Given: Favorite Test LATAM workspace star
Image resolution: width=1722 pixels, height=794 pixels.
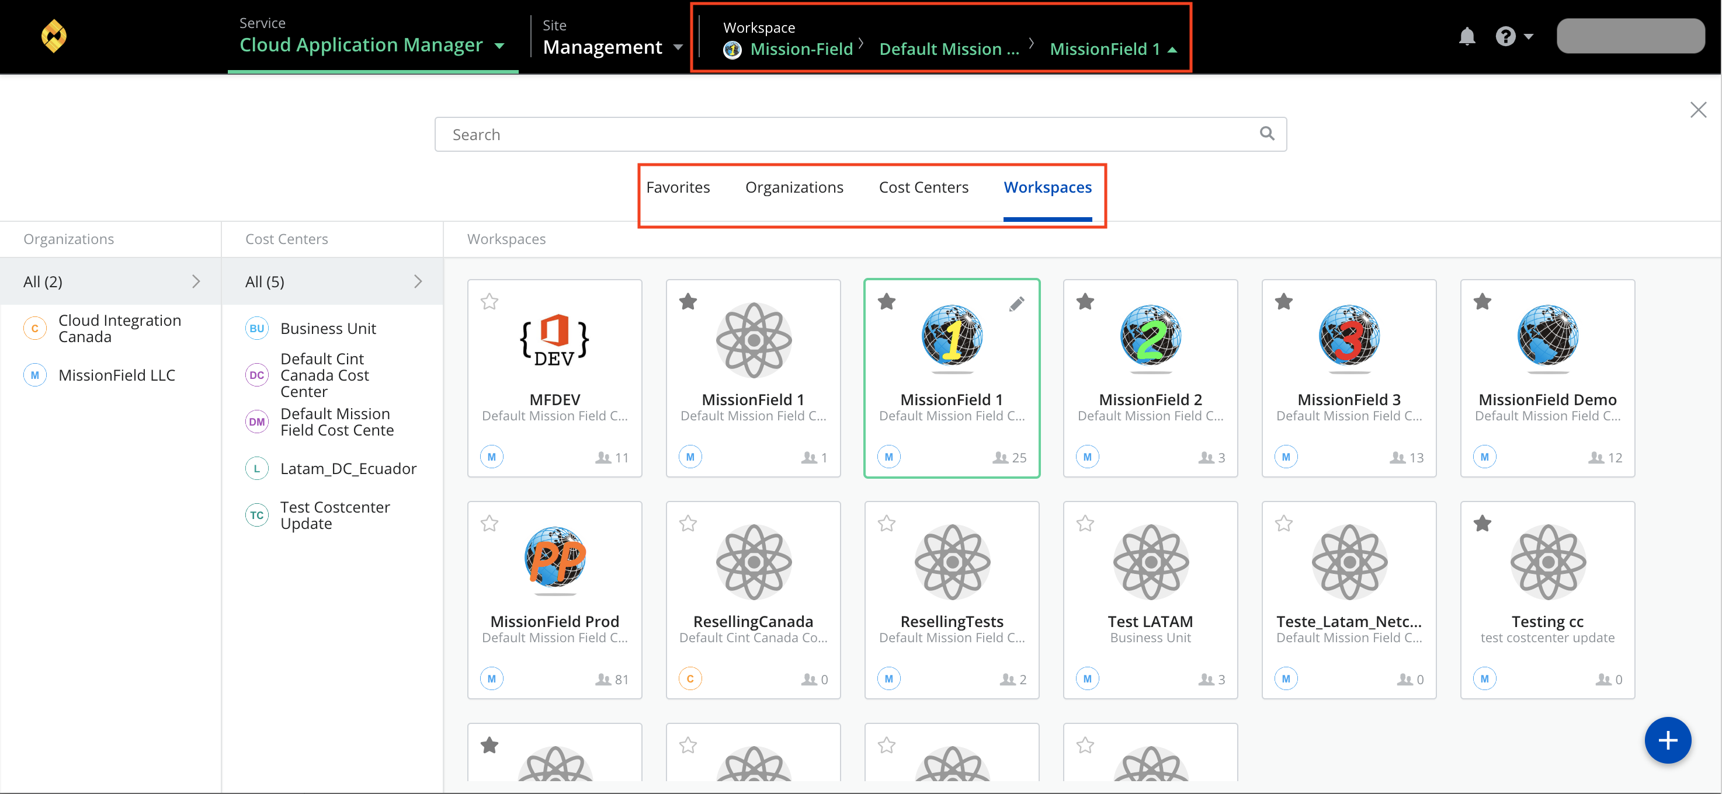Looking at the screenshot, I should [x=1085, y=523].
